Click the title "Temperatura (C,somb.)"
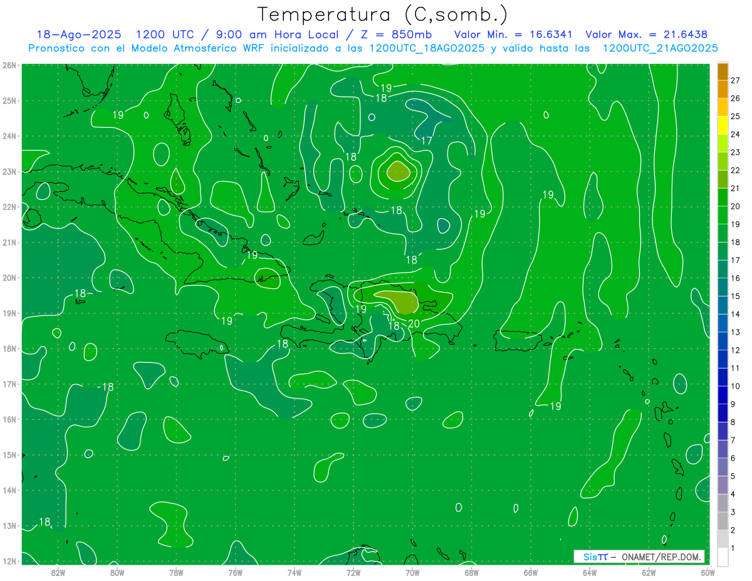This screenshot has width=752, height=581. [384, 14]
